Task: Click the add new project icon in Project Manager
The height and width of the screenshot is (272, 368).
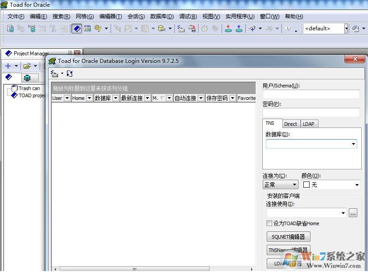Action: 8,66
